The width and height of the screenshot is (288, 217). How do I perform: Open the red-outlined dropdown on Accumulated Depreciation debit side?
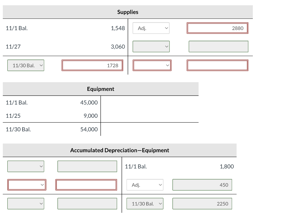pos(27,185)
